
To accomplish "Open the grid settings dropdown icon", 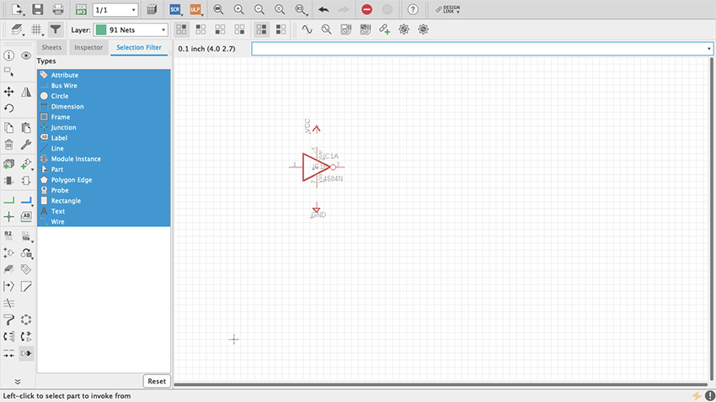I will 36,30.
